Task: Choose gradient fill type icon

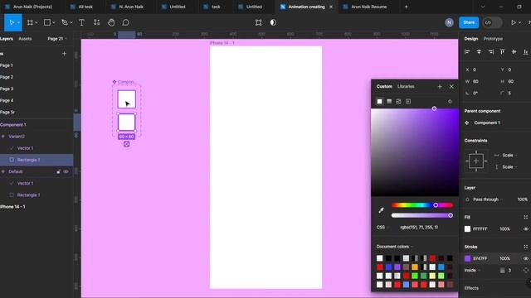Action: point(389,101)
